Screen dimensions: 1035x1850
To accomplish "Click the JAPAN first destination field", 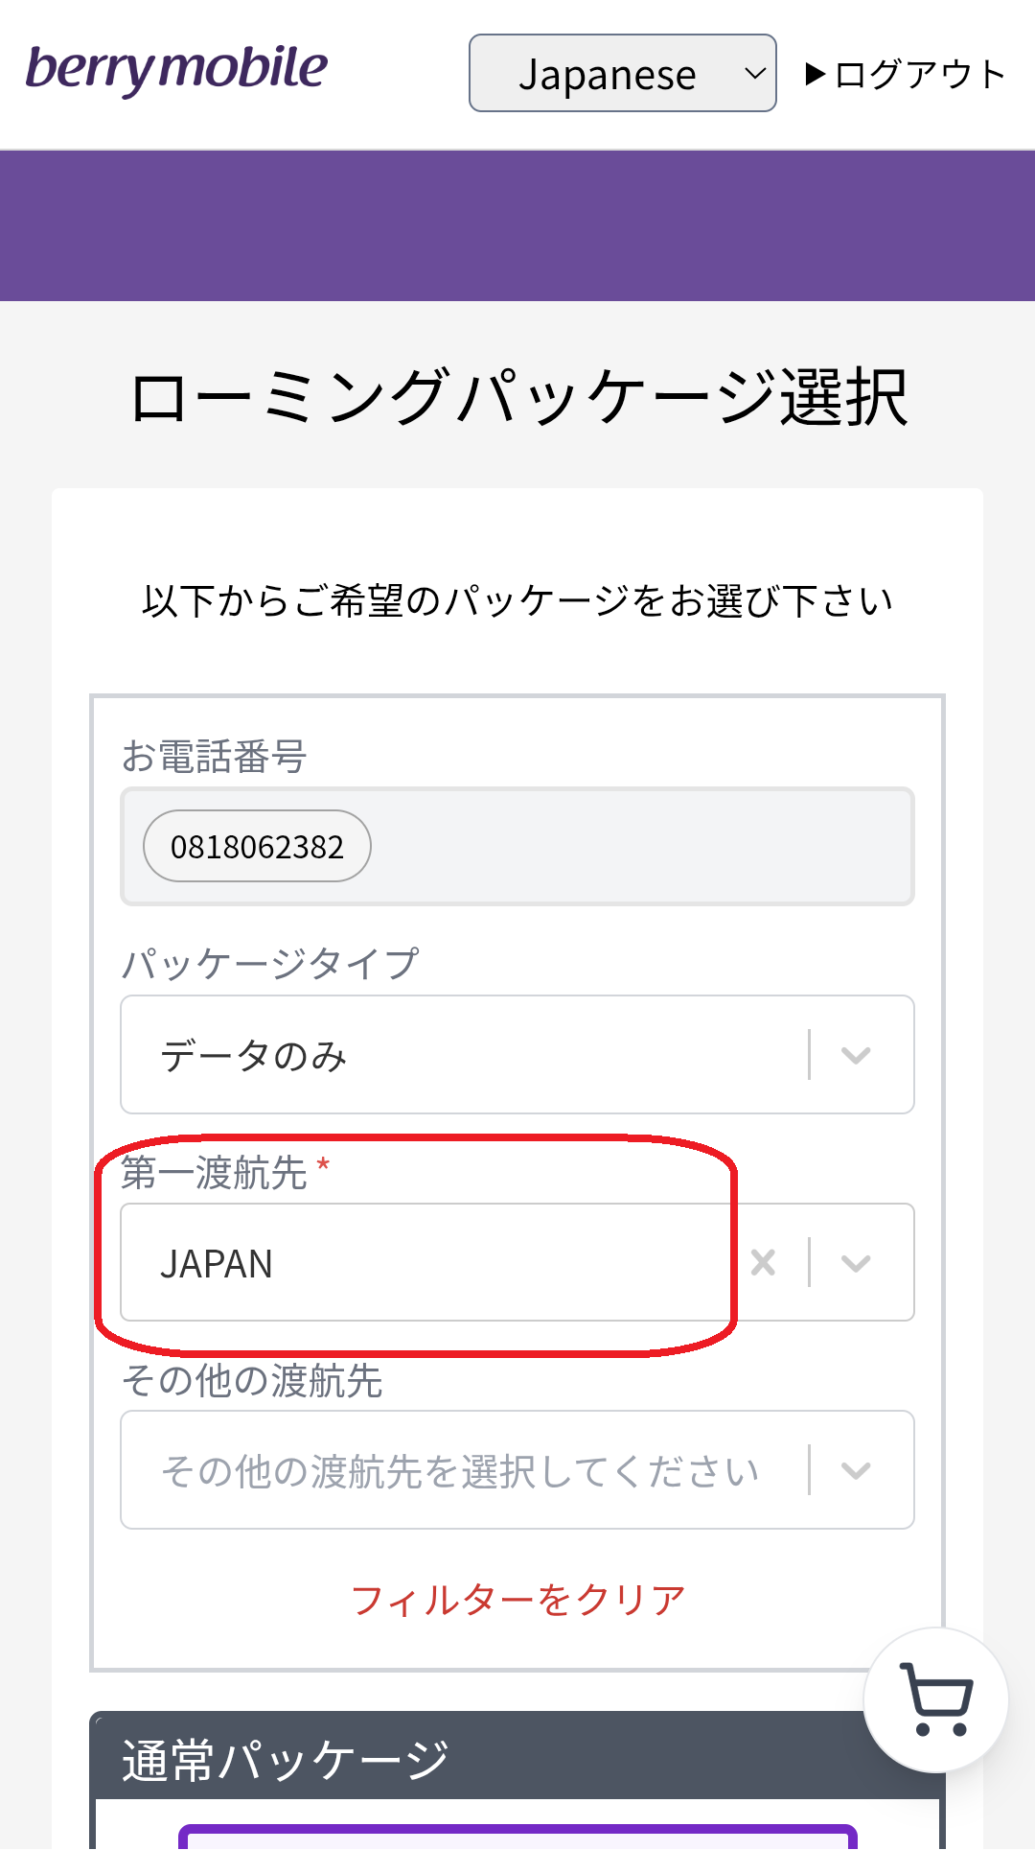I will [431, 1263].
